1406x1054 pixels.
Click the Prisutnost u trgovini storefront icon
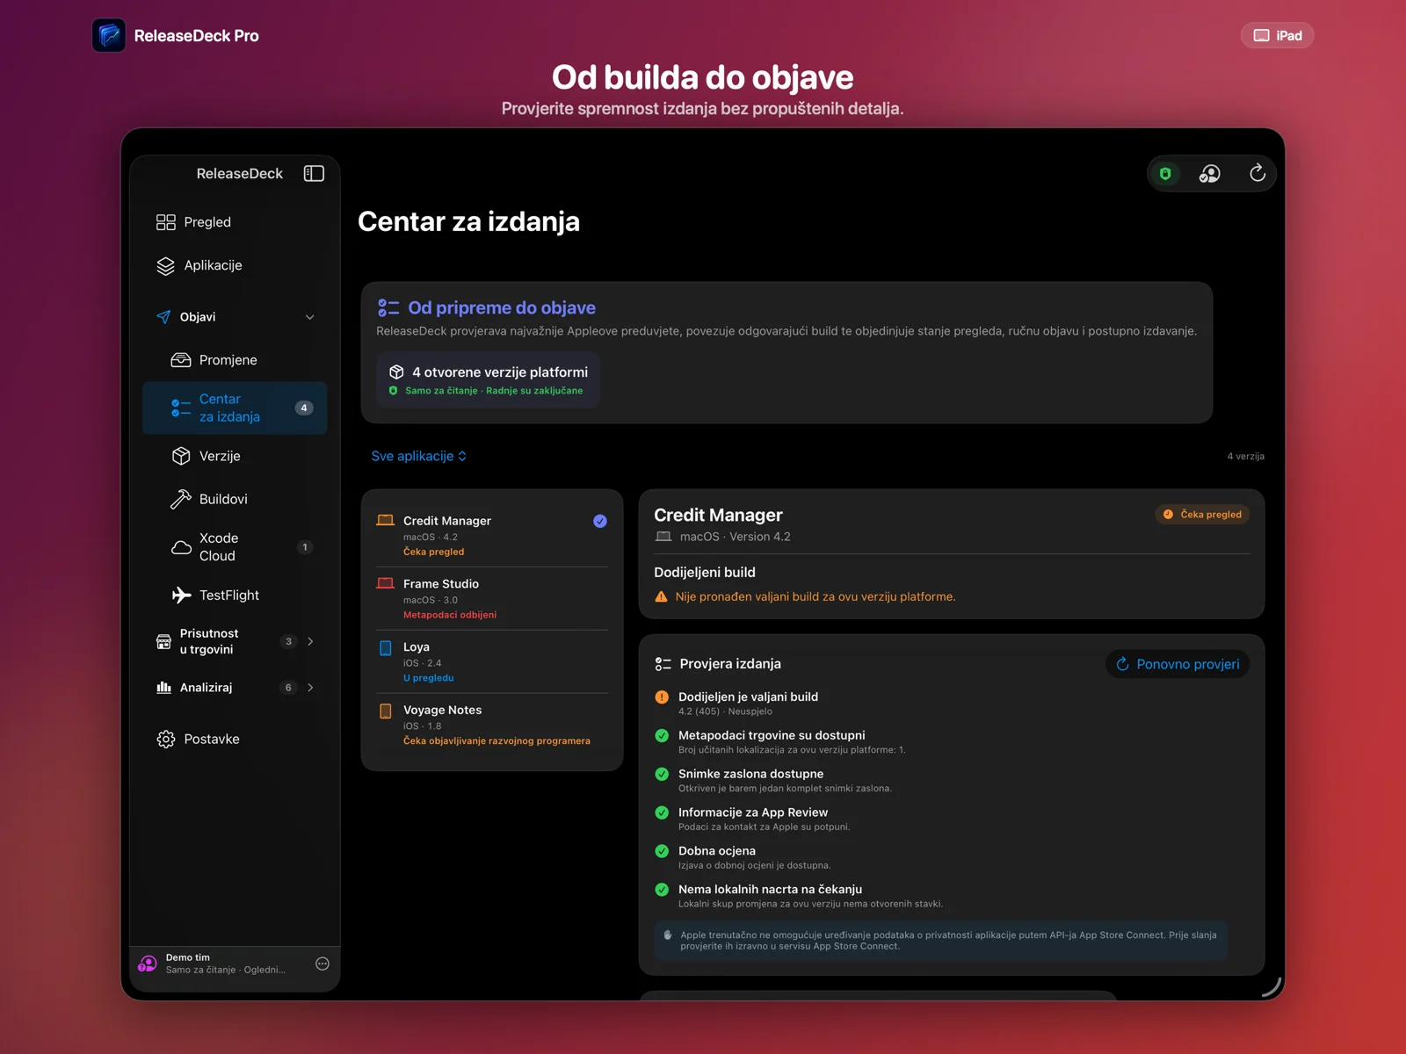click(163, 642)
